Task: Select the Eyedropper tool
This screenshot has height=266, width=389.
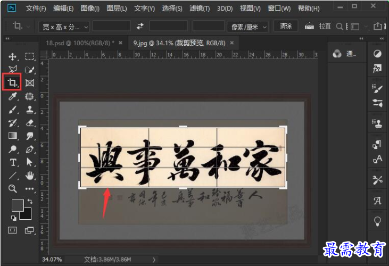Action: (13, 96)
